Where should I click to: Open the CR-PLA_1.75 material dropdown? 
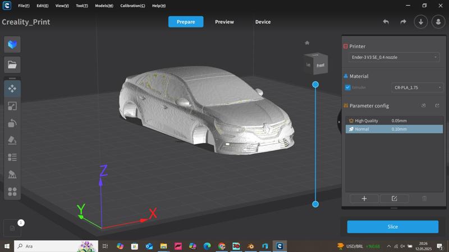tap(417, 87)
